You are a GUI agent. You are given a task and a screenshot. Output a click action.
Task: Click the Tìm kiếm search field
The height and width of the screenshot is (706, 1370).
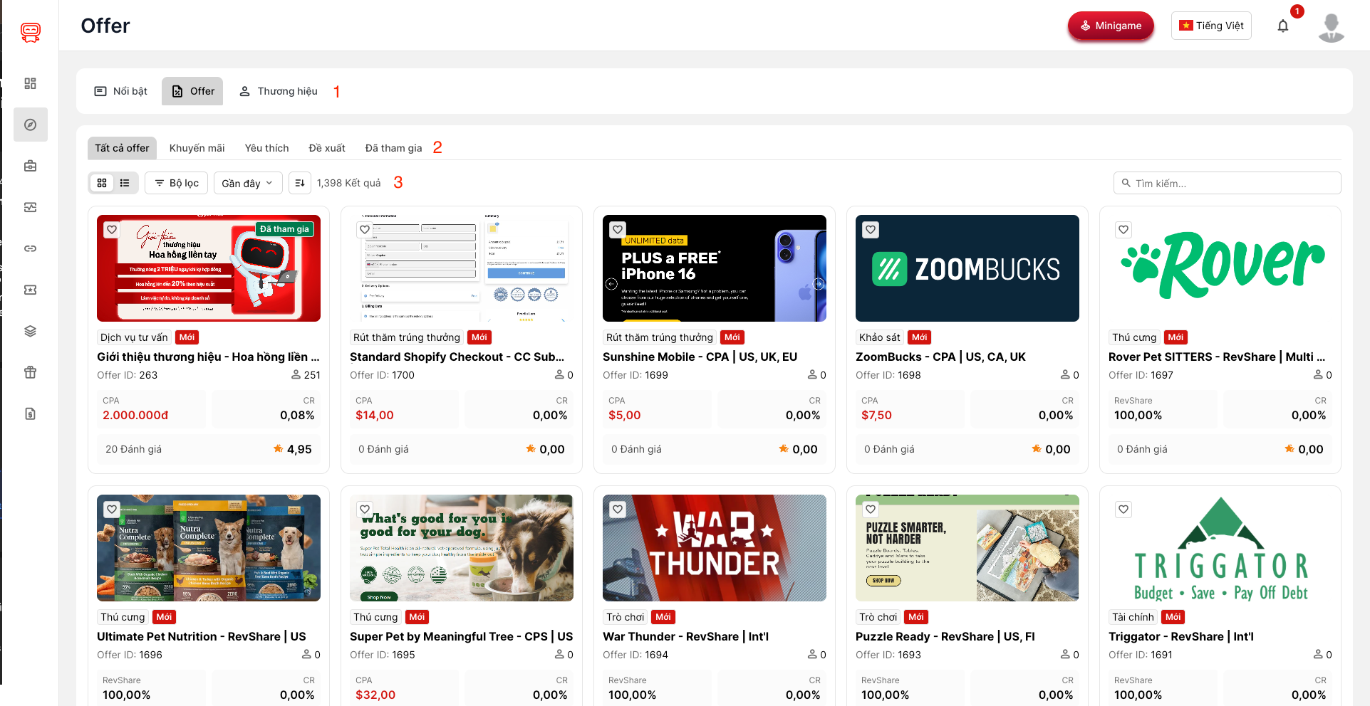click(1227, 183)
